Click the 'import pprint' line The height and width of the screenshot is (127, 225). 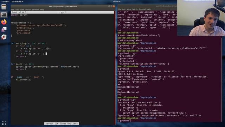(x=19, y=15)
